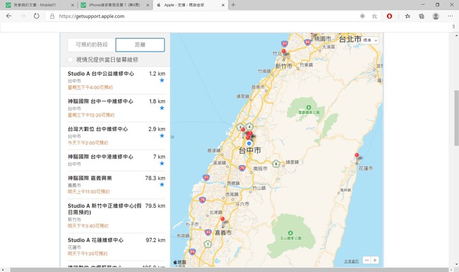459x272 pixels.
Task: Click the vertical page scrollbar thumb
Action: point(456,118)
